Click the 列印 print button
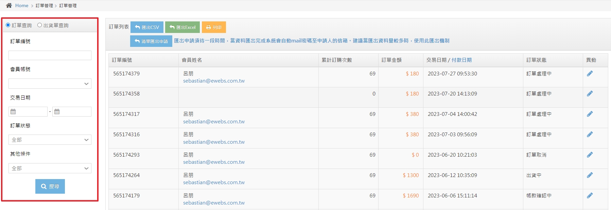This screenshot has height=210, width=611. pos(214,27)
